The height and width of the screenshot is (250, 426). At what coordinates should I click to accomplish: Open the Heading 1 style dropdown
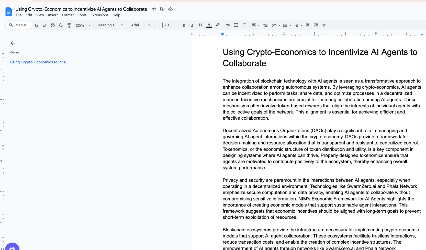point(110,25)
